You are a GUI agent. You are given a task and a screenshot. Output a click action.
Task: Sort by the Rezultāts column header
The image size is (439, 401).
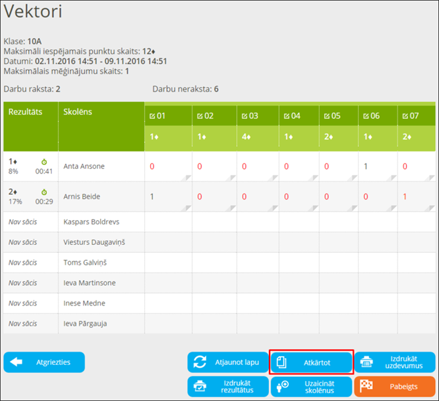point(25,112)
